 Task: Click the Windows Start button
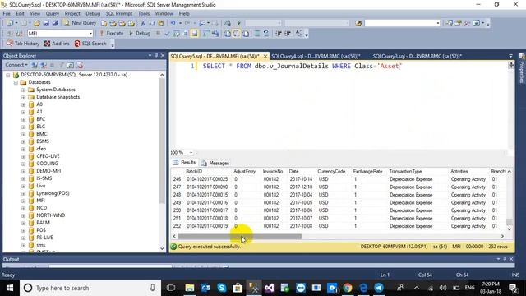[x=10, y=288]
